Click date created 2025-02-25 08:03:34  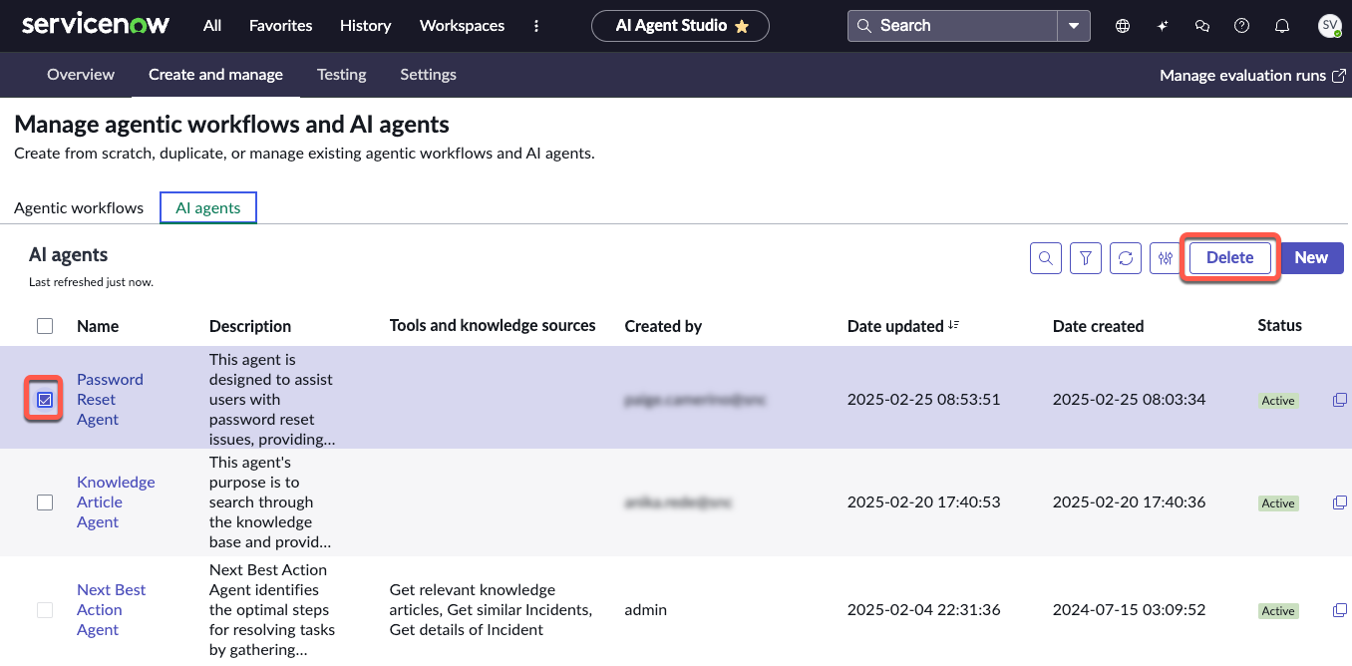click(x=1129, y=400)
